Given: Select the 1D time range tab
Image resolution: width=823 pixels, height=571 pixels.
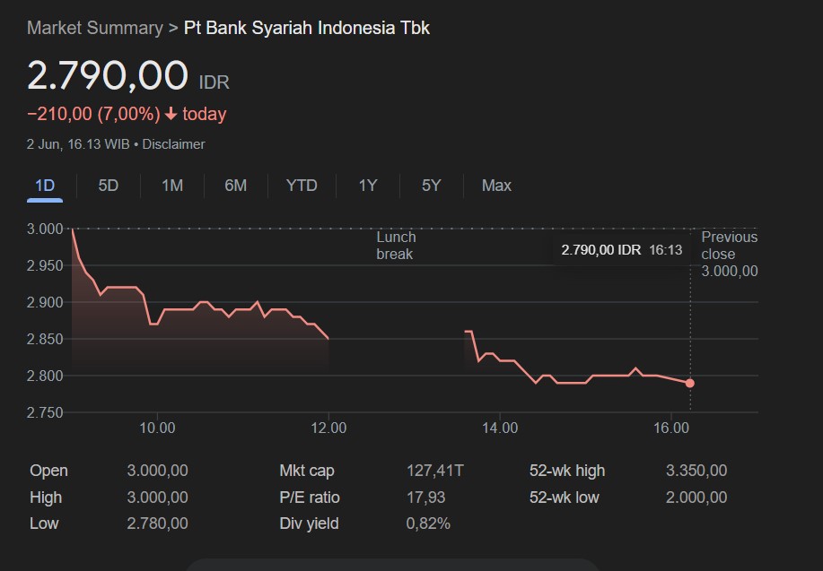Looking at the screenshot, I should 45,186.
